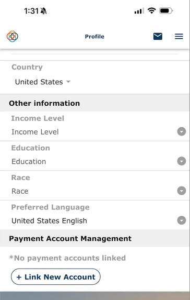Screen dimensions: 190x300
Task: Select the Race field placeholder
Action: point(20,191)
